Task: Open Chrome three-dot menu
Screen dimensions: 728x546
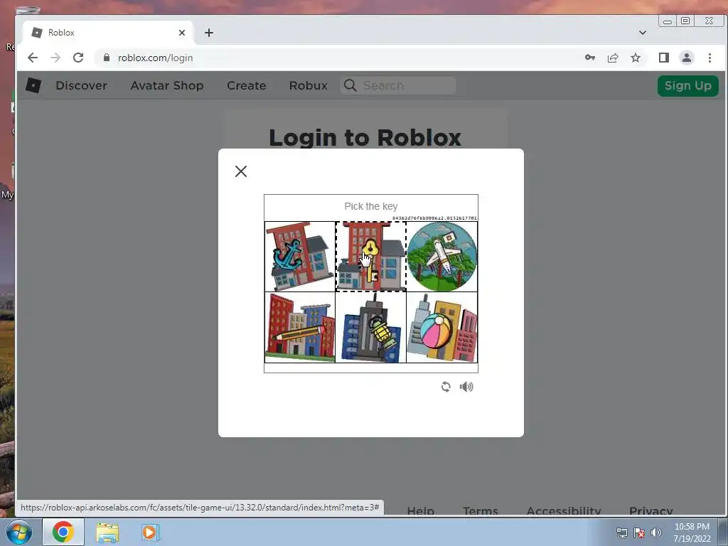Action: (710, 58)
